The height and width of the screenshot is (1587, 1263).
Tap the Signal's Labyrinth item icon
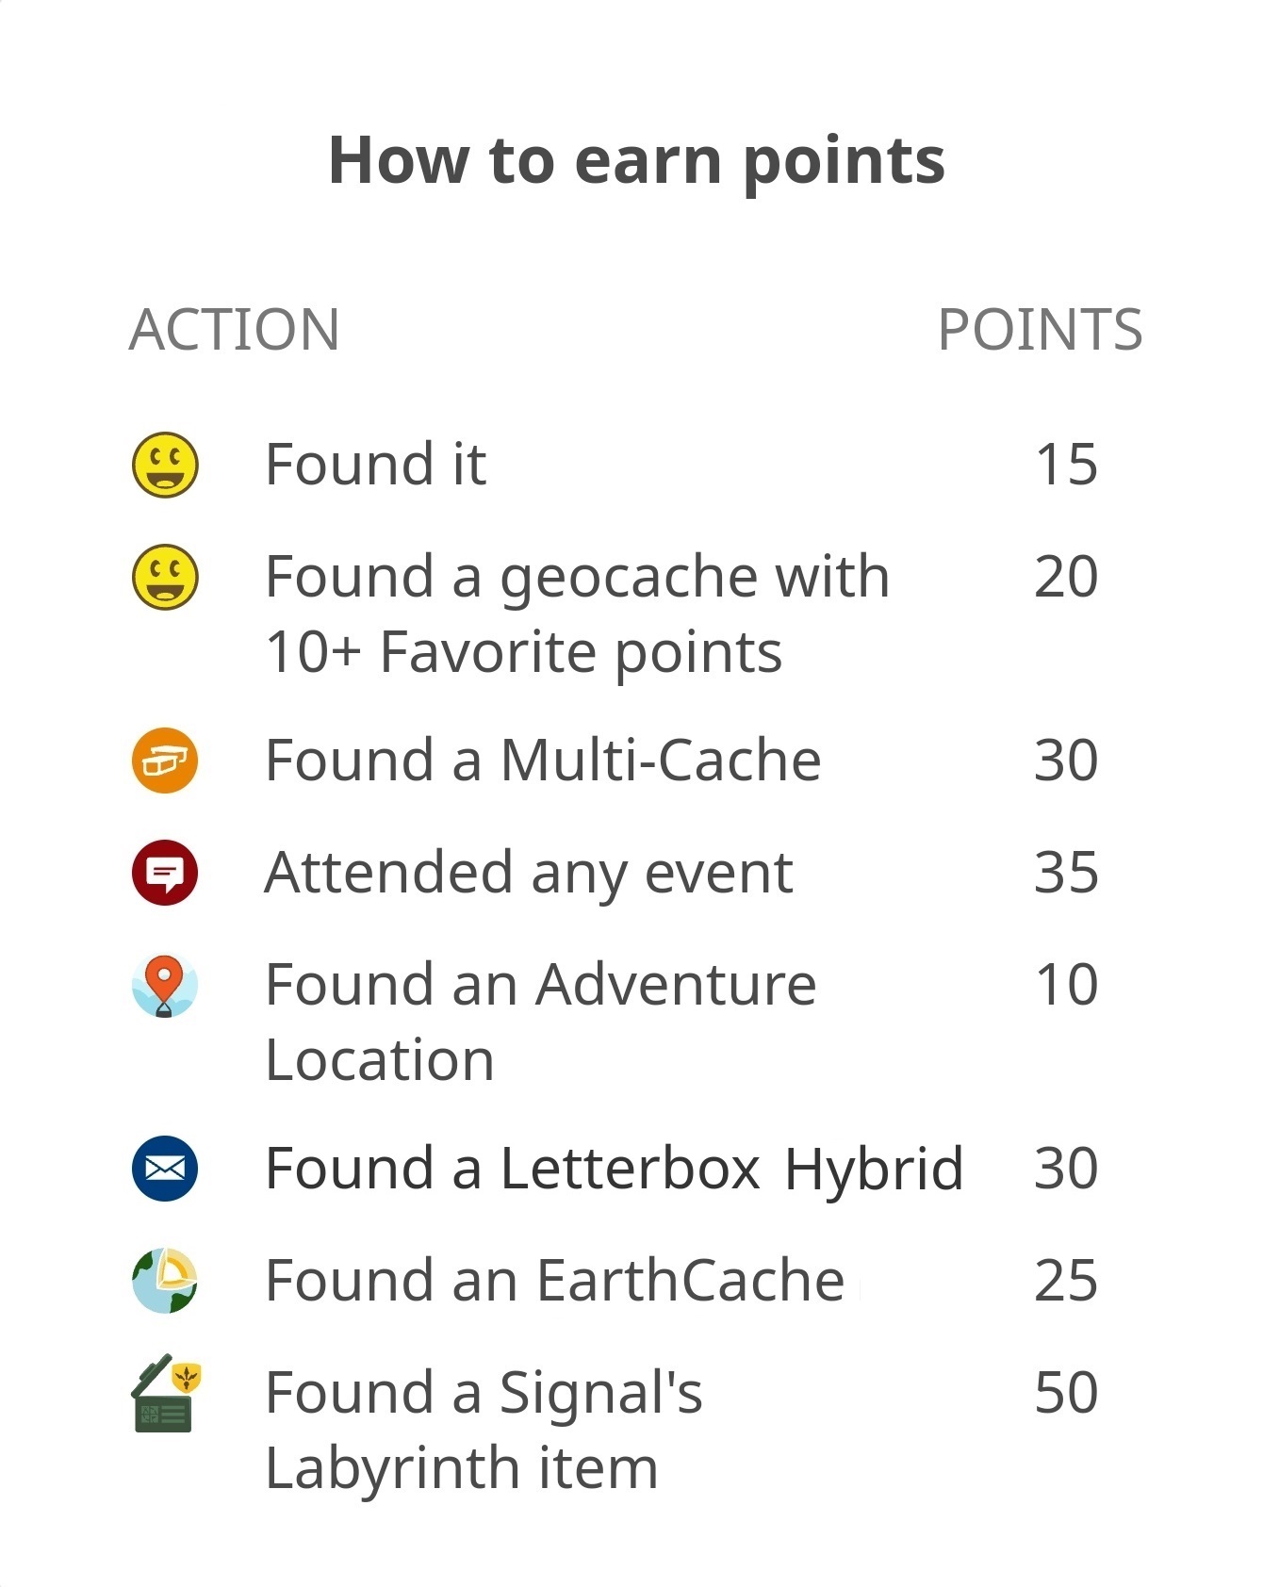(166, 1393)
